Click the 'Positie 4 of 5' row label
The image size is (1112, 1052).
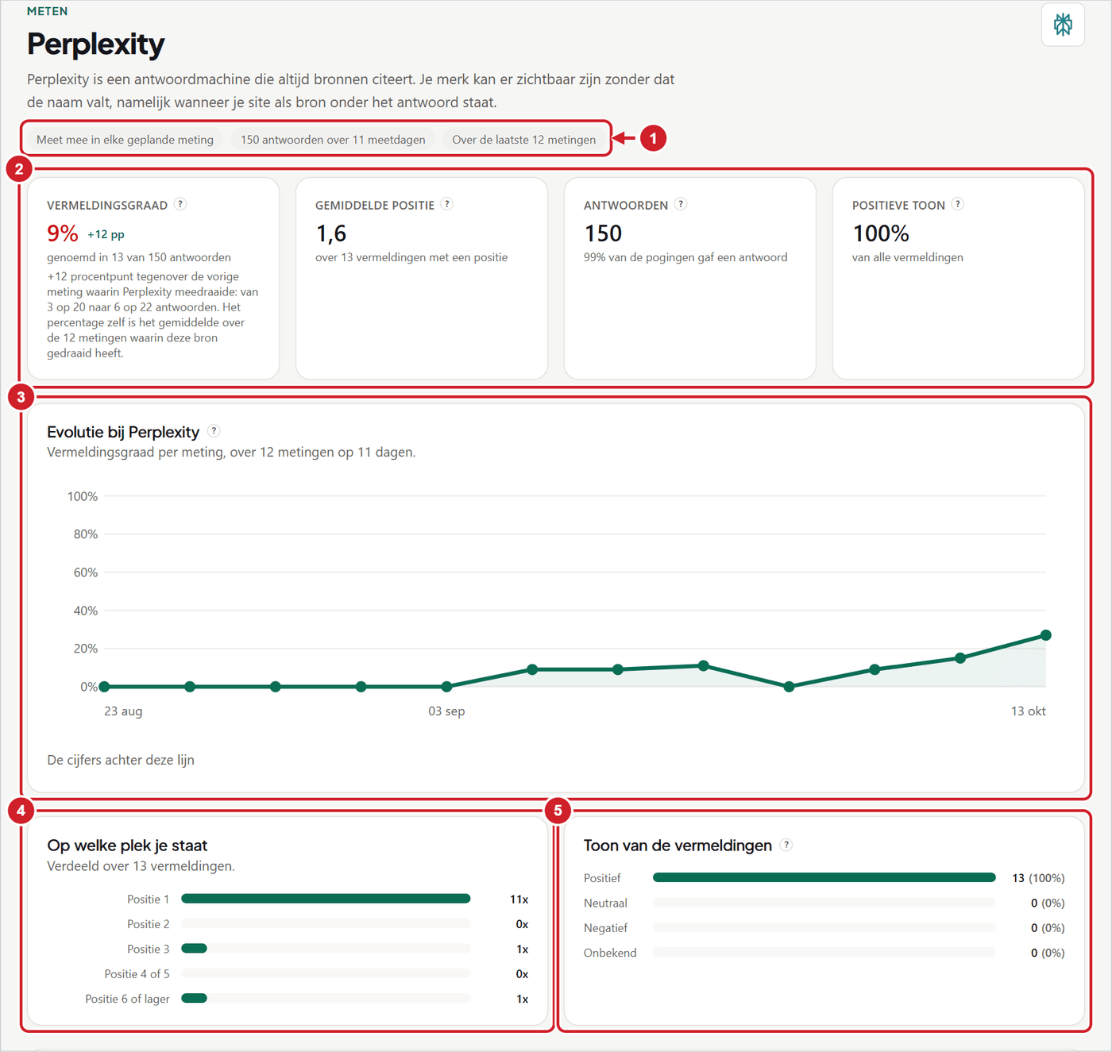click(x=137, y=973)
